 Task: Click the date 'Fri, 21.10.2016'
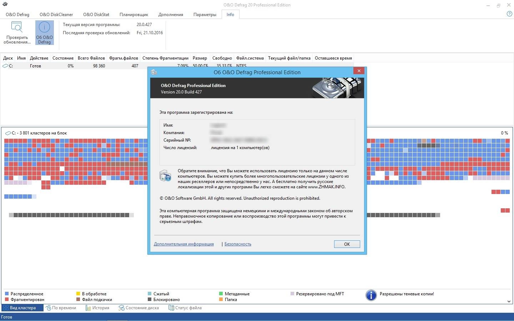(150, 32)
